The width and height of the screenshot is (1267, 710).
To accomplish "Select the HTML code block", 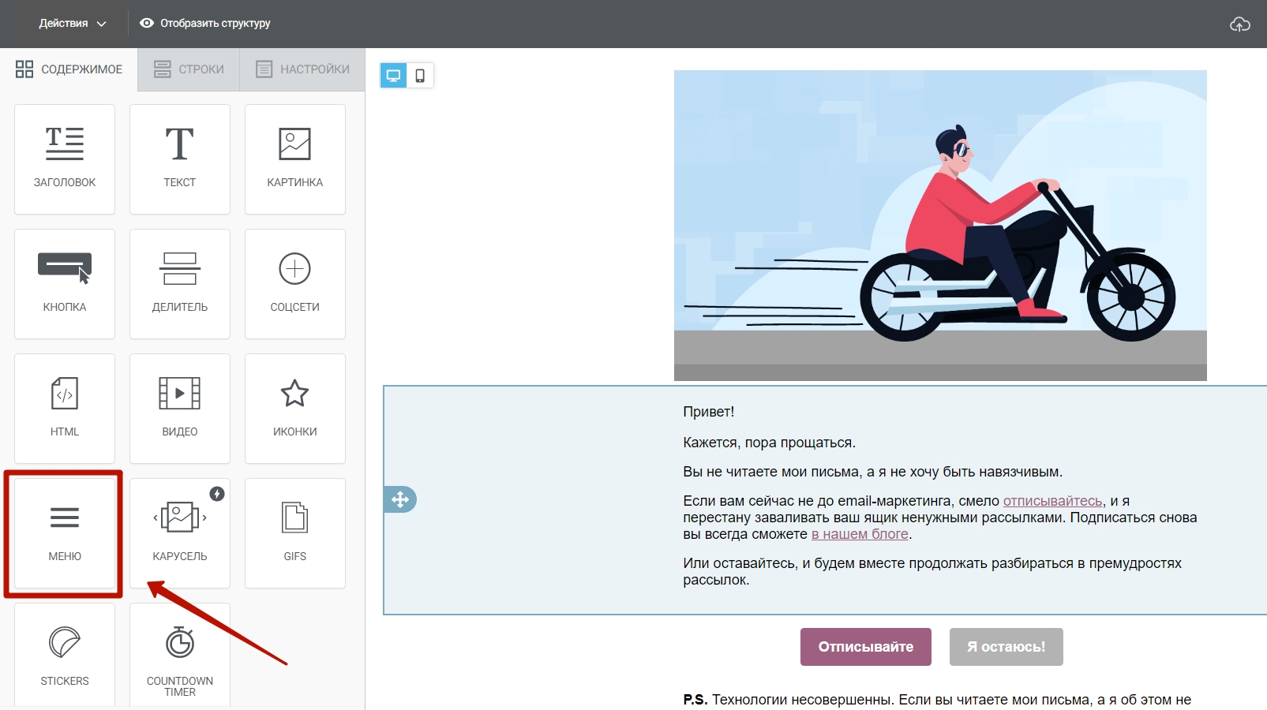I will coord(65,409).
